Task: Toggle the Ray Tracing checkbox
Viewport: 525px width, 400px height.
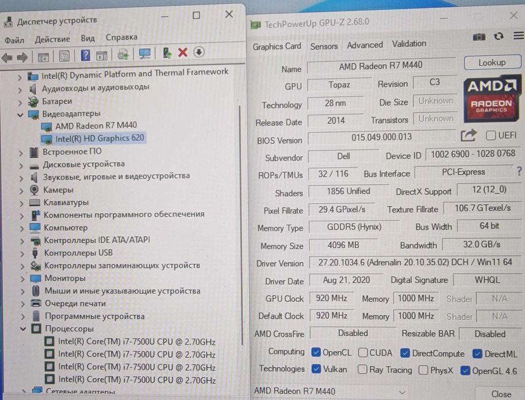Action: (362, 369)
